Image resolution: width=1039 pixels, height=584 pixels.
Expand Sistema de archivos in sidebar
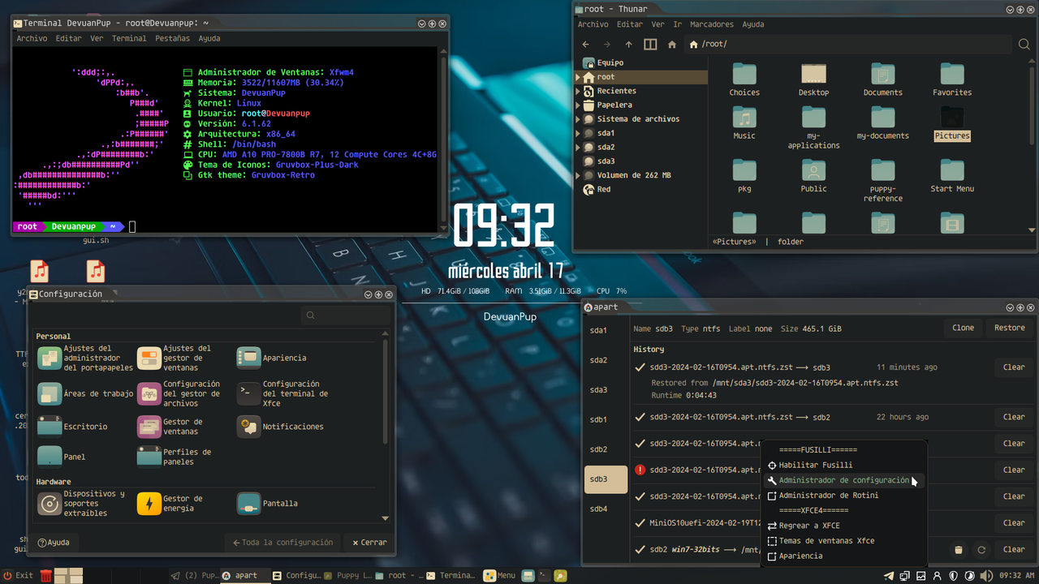point(578,119)
